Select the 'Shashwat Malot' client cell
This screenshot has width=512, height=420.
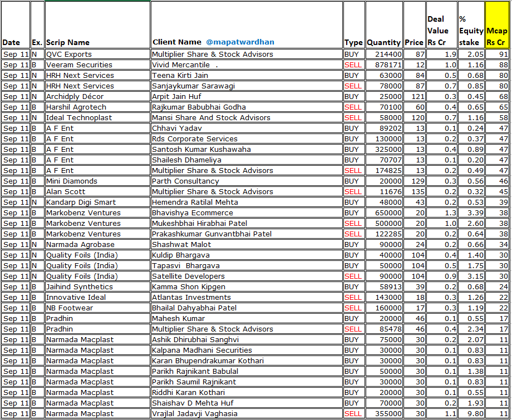pos(247,244)
